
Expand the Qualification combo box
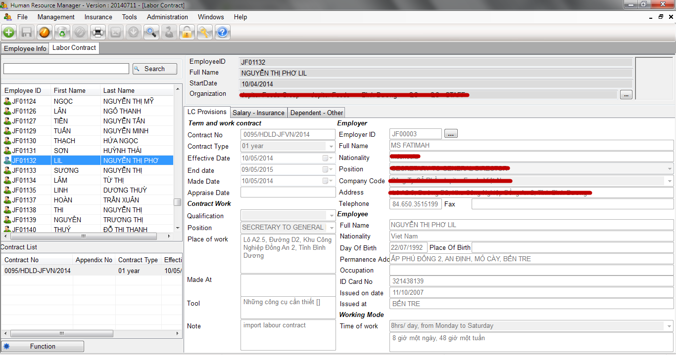pos(331,216)
